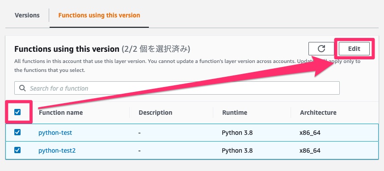
Task: Click the description dash in the python-test2 row
Action: [x=139, y=151]
